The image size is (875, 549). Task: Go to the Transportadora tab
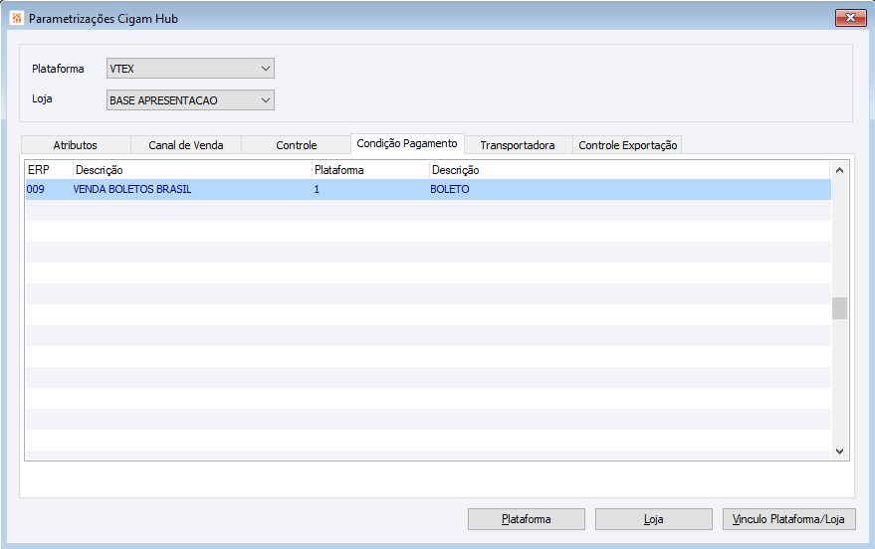(518, 145)
